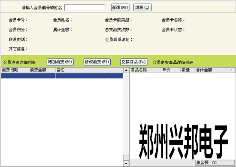The image size is (236, 167).
Task: Click the 备注 remarks column header
Action: 89,70
